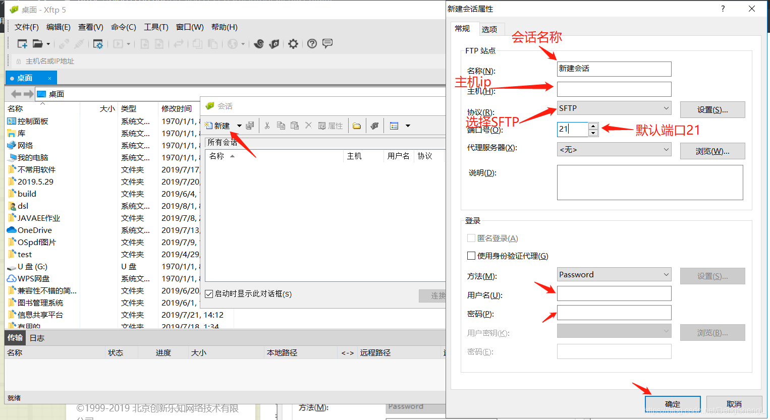The height and width of the screenshot is (420, 770).
Task: Expand the Open folder dropdown arrow in toolbar
Action: [48, 44]
